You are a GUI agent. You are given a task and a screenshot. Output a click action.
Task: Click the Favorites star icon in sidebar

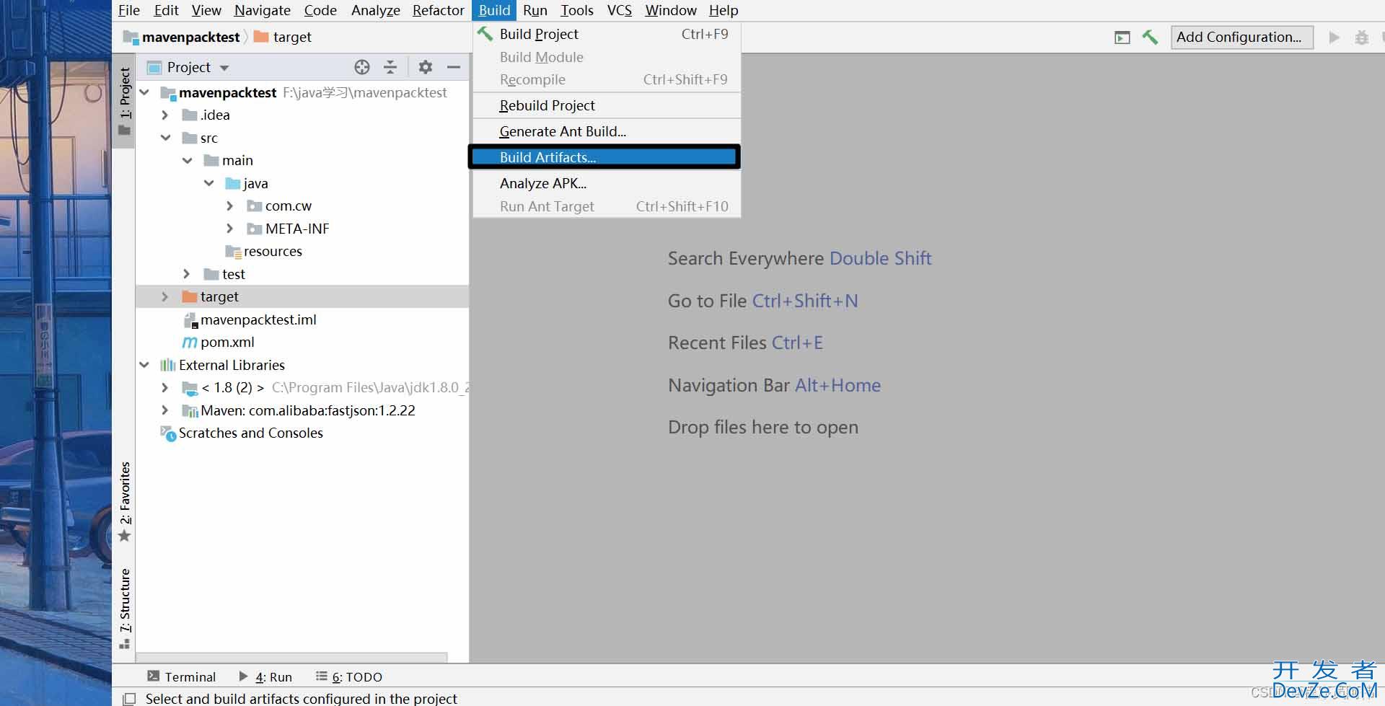tap(124, 536)
